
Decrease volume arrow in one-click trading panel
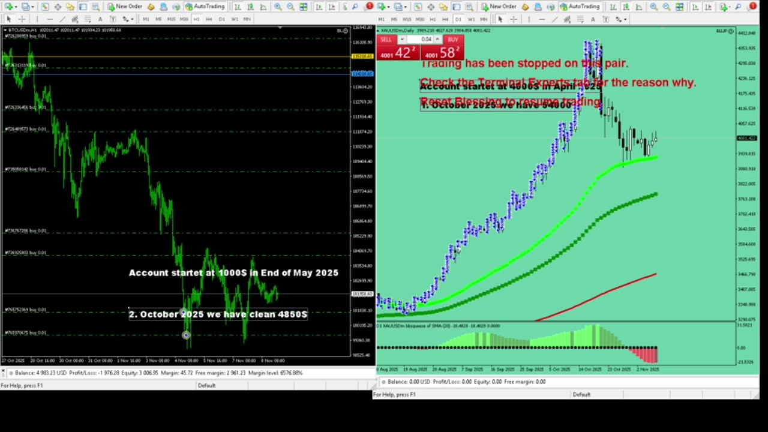click(x=402, y=39)
